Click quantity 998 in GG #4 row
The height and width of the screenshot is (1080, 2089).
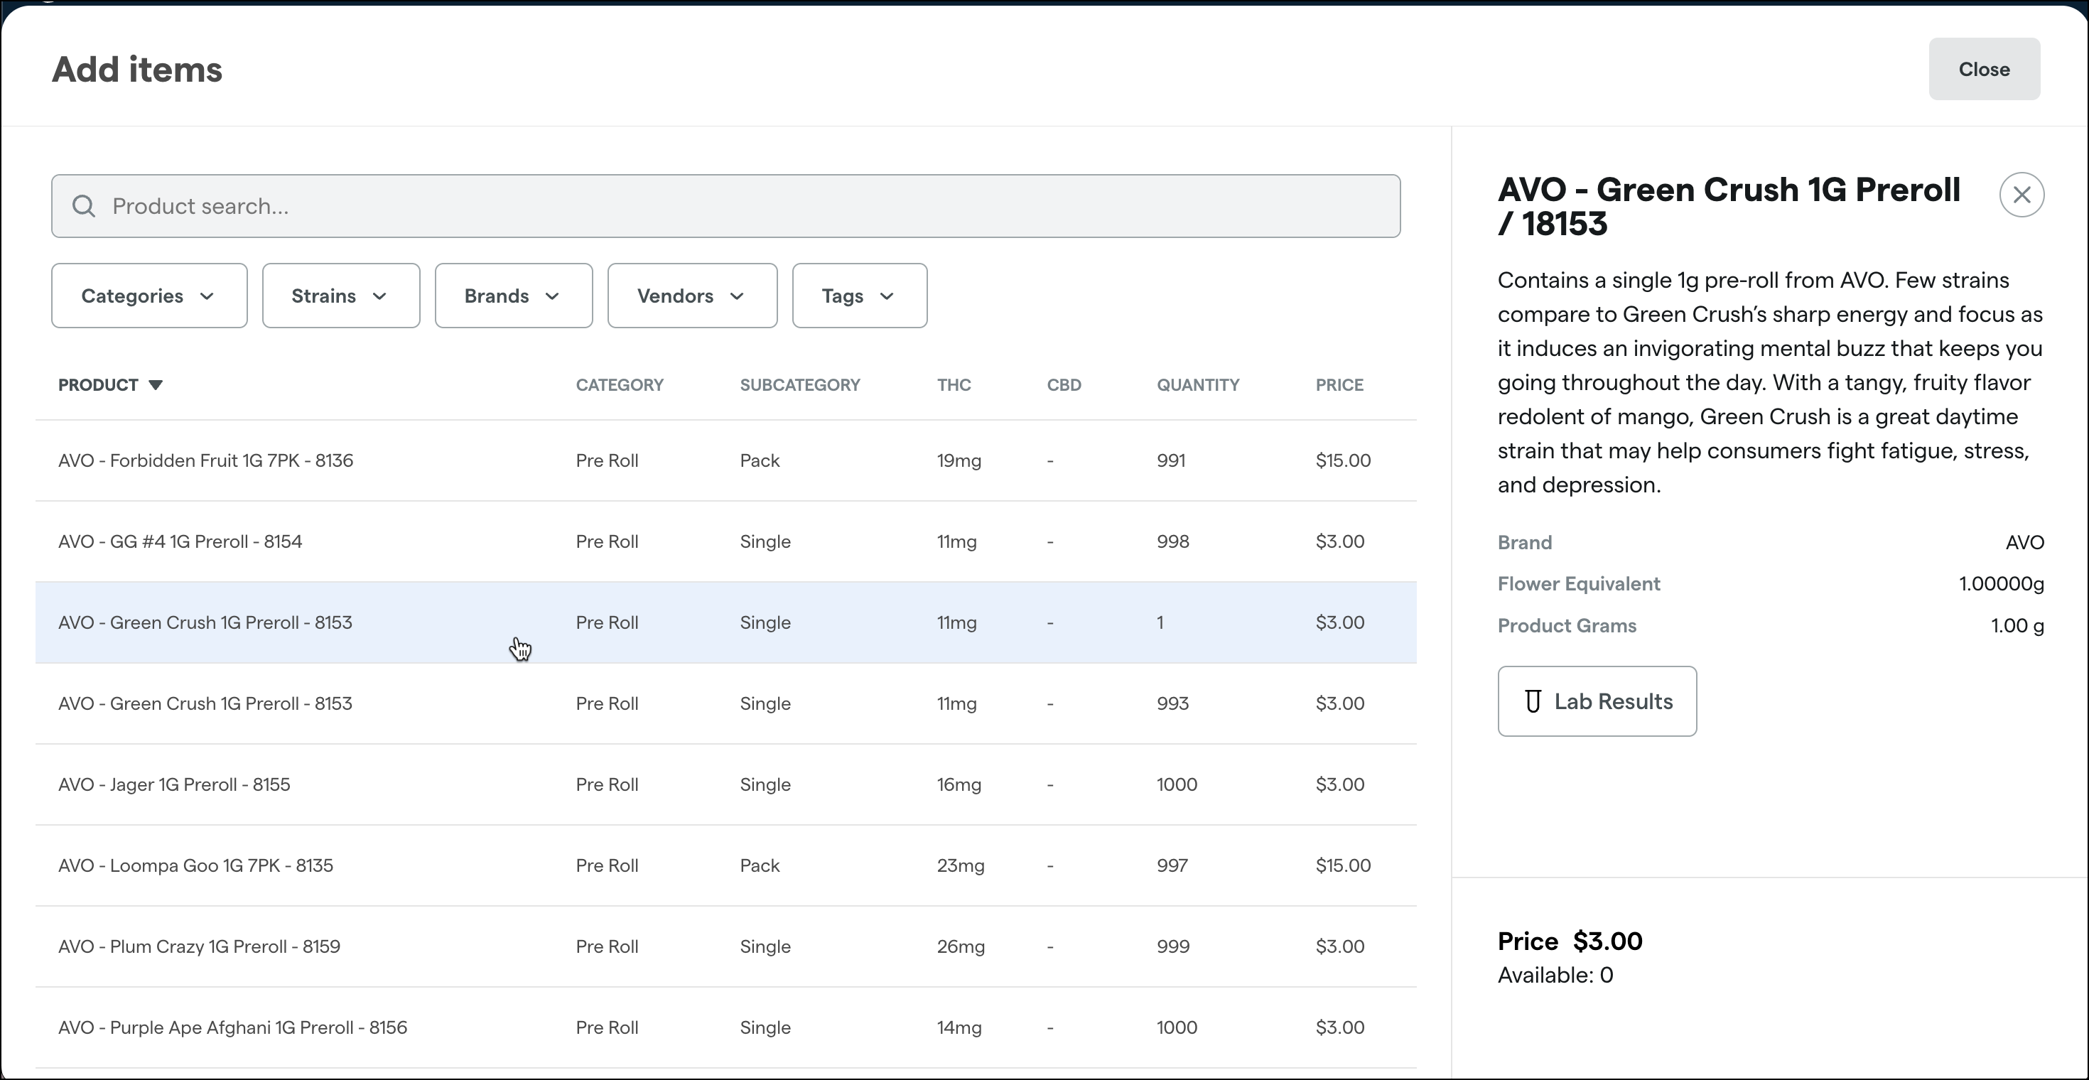tap(1172, 541)
